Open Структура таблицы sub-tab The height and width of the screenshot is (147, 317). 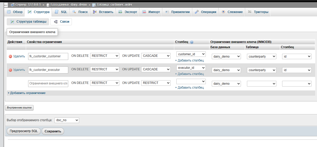click(x=28, y=22)
